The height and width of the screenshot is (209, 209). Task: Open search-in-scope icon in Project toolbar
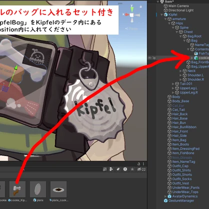pyautogui.click(x=104, y=169)
